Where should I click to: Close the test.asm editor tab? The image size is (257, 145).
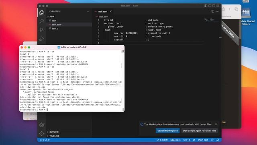[x=111, y=12]
